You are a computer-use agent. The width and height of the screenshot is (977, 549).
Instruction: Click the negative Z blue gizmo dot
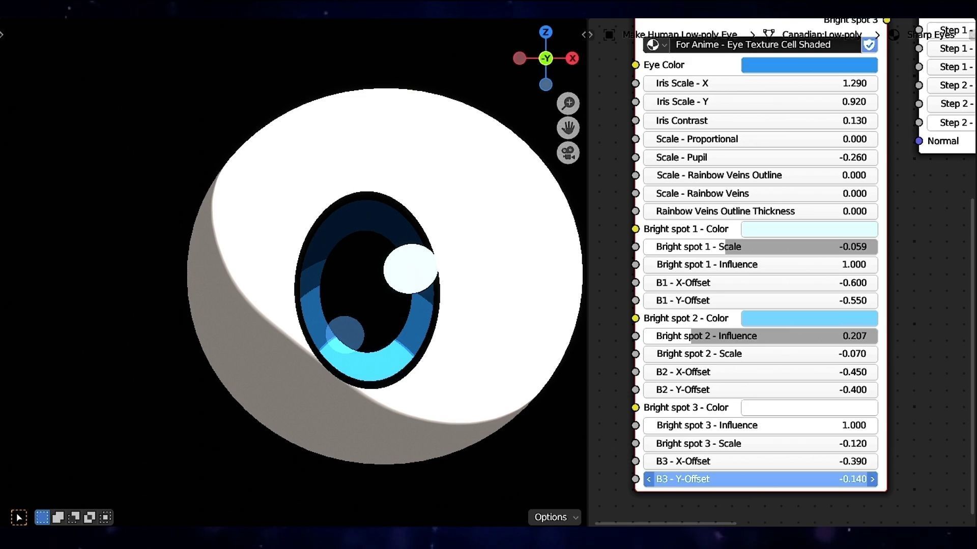pyautogui.click(x=545, y=84)
